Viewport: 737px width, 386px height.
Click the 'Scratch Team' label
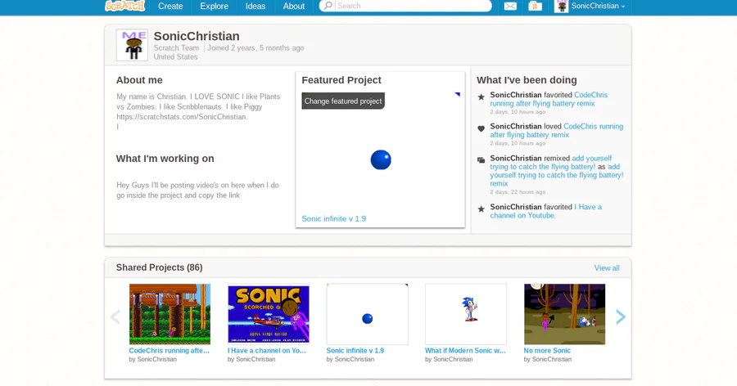176,48
